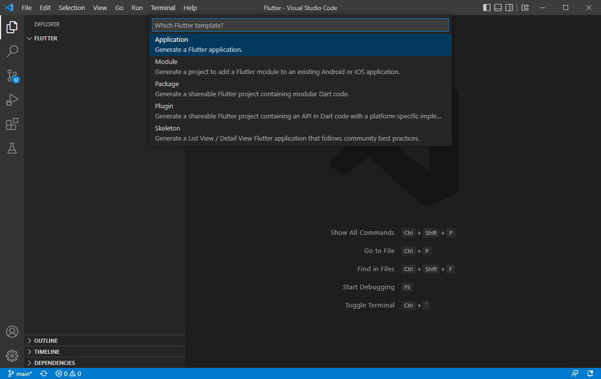601x379 pixels.
Task: Open the Terminal menu
Action: point(163,8)
